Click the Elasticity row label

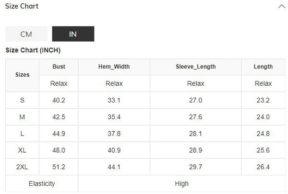click(42, 183)
